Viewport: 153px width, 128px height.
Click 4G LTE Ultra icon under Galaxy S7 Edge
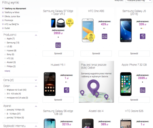(x=58, y=45)
